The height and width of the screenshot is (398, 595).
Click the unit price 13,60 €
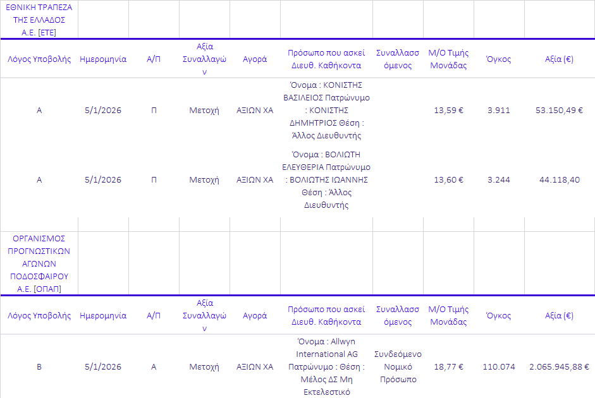(x=448, y=179)
